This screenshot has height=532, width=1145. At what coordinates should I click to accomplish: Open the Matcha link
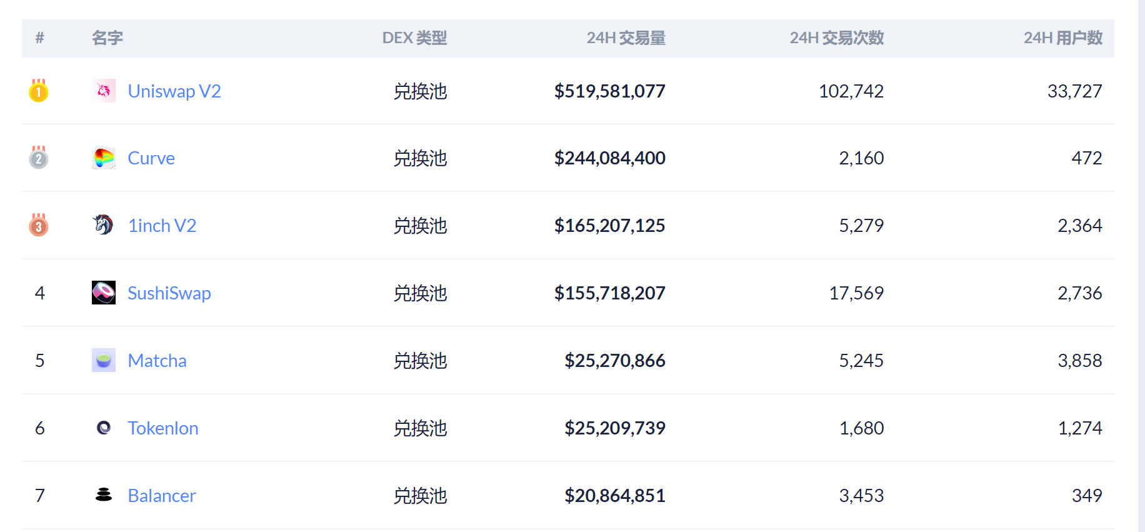157,361
